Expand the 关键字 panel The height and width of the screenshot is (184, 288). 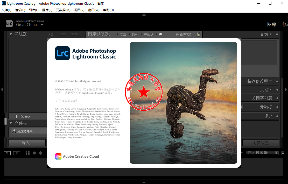(277, 90)
